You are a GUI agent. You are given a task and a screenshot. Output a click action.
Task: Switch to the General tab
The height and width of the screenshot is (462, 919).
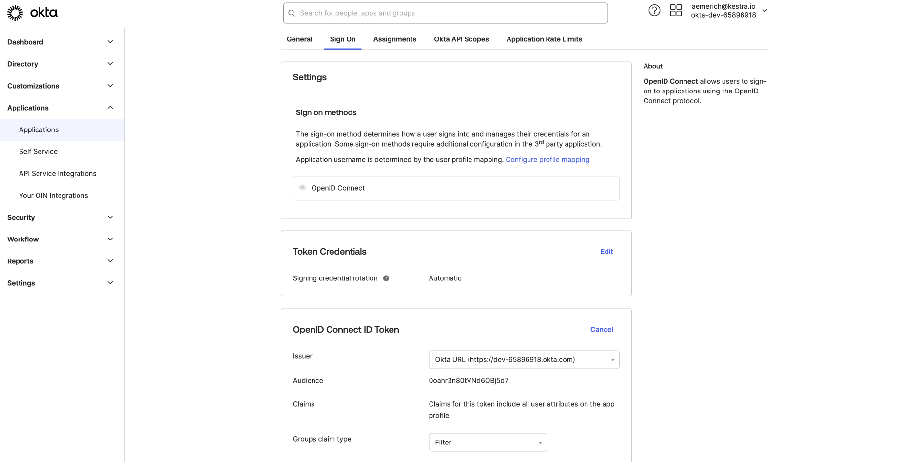pyautogui.click(x=299, y=39)
